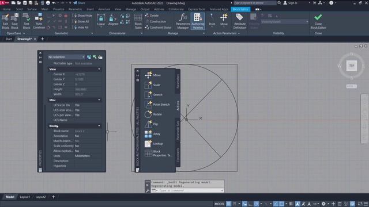Select the Array action in palette
Image resolution: width=369 pixels, height=207 pixels.
[152, 134]
